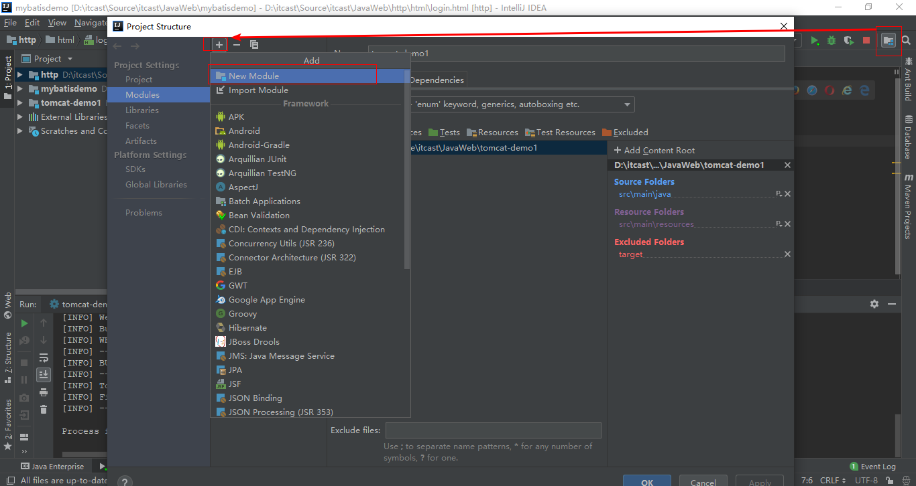Image resolution: width=916 pixels, height=486 pixels.
Task: Expand the mybatisdemo tree node
Action: point(20,89)
